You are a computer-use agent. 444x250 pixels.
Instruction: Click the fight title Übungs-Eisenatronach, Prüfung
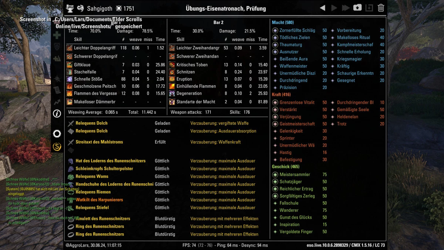pyautogui.click(x=226, y=9)
